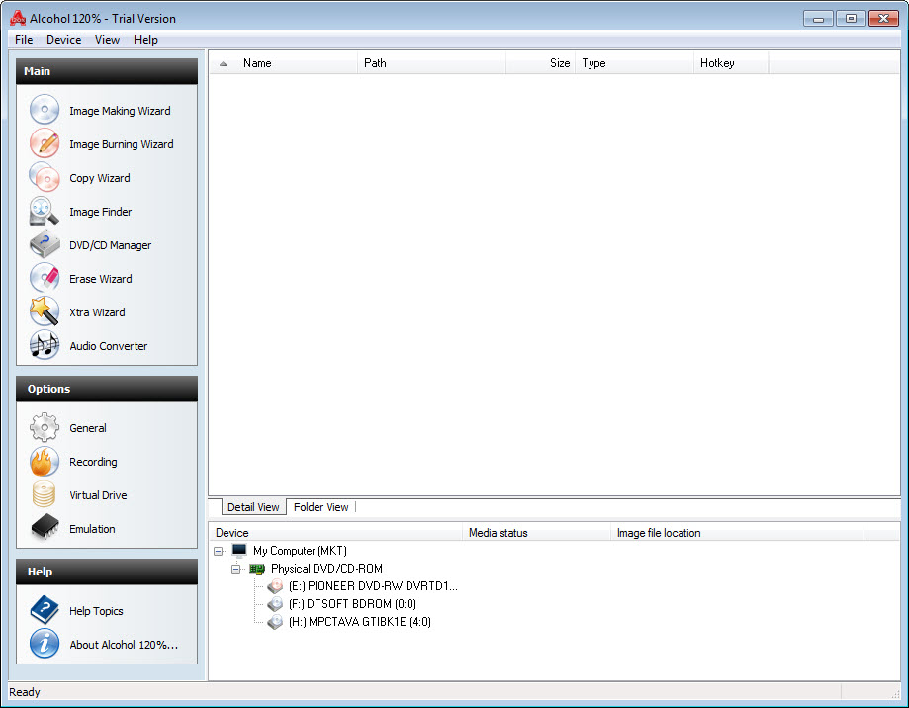The width and height of the screenshot is (909, 708).
Task: Click the Virtual Drive disc stack icon
Action: coord(45,494)
